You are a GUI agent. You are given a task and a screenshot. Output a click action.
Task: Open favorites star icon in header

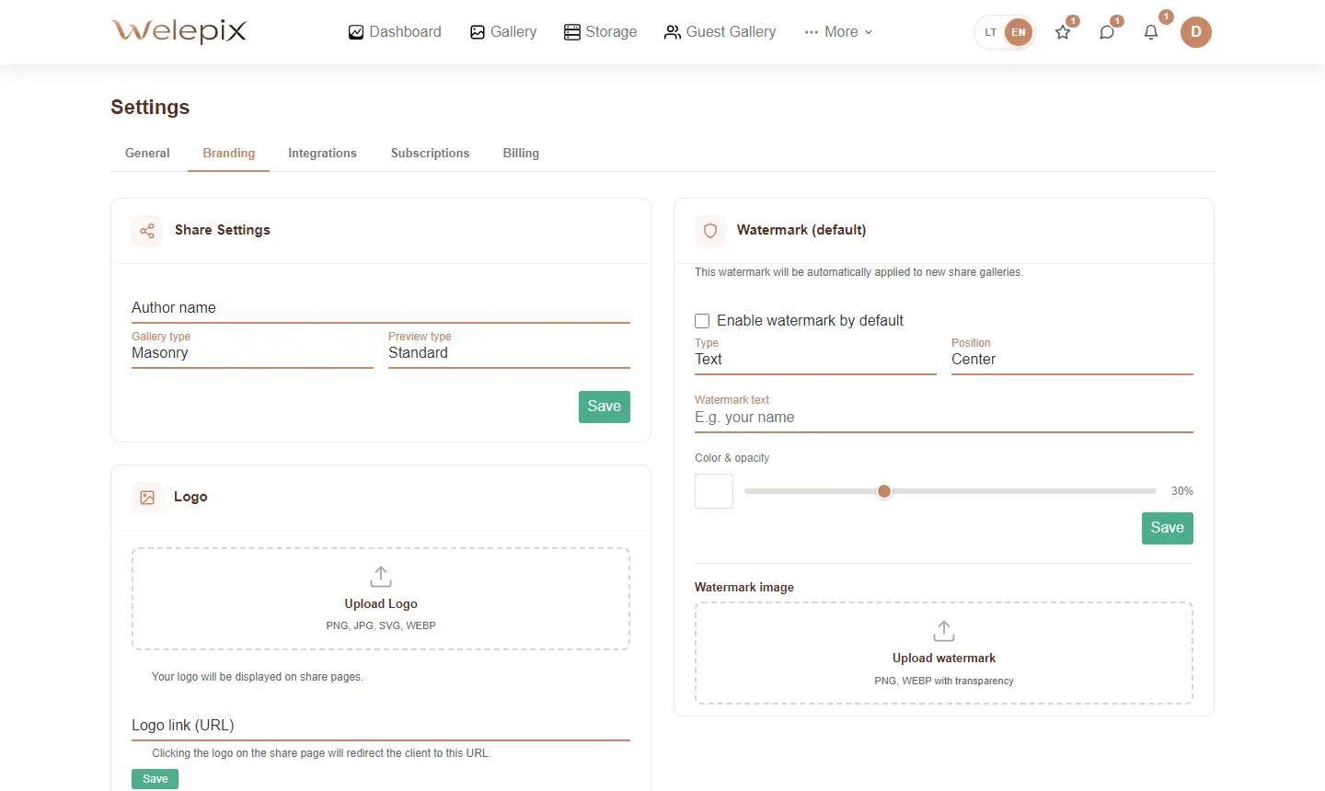point(1063,32)
